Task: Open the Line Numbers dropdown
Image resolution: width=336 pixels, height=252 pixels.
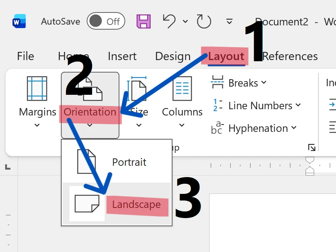Action: coord(256,105)
